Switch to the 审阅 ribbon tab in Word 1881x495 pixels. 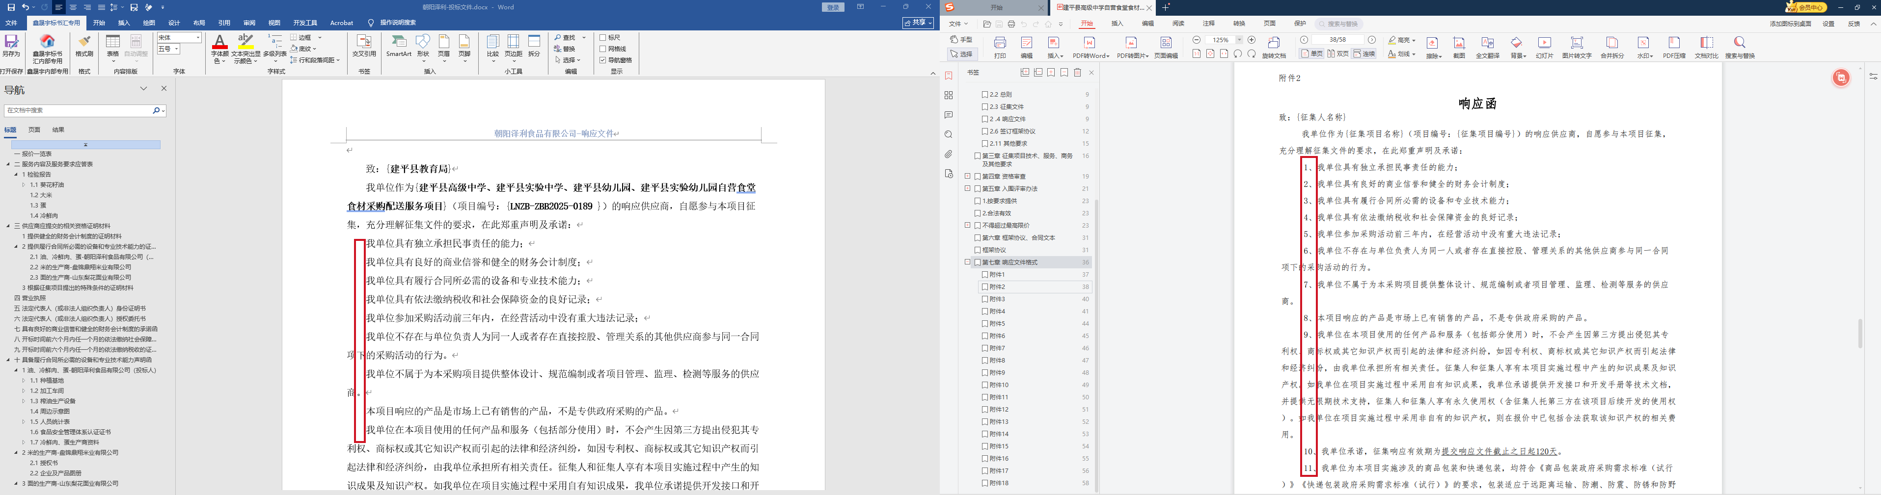(249, 23)
